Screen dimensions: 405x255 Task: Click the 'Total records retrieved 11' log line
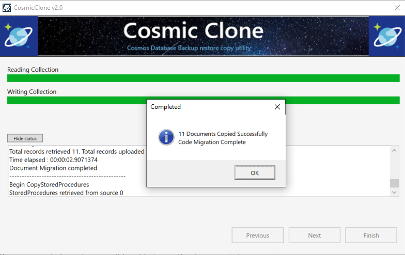[x=76, y=152]
